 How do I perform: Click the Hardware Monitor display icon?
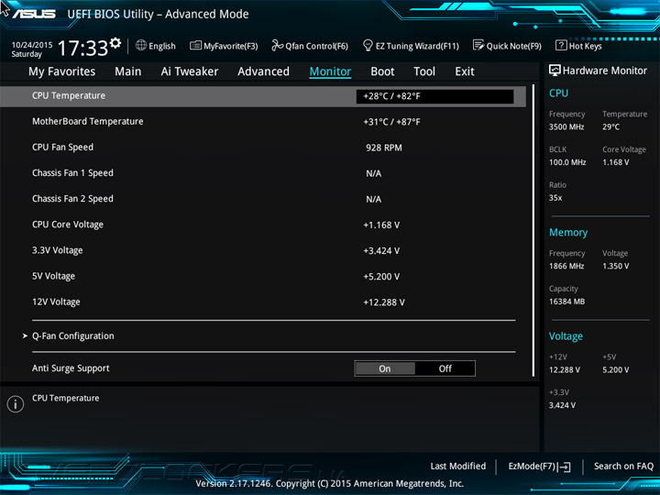click(555, 71)
